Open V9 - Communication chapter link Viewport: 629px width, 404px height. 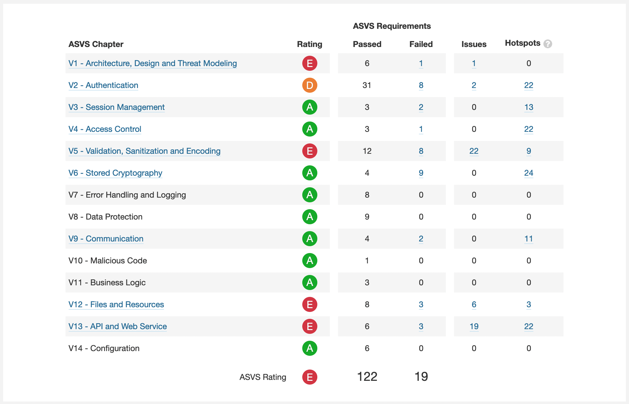coord(106,238)
